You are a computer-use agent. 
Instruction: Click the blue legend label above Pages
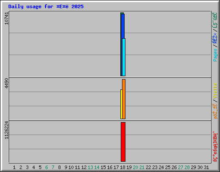tap(215, 38)
